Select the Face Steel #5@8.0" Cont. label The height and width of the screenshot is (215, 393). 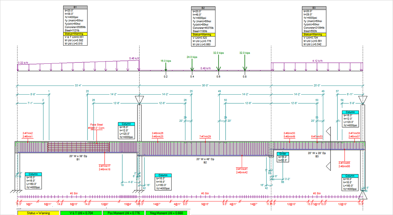(x=96, y=126)
